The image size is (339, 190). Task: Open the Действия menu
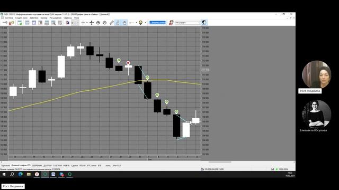coord(34,18)
